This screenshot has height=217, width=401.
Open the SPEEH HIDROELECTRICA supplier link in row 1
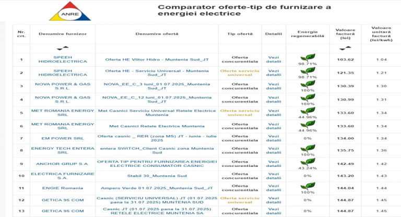[x=63, y=59]
